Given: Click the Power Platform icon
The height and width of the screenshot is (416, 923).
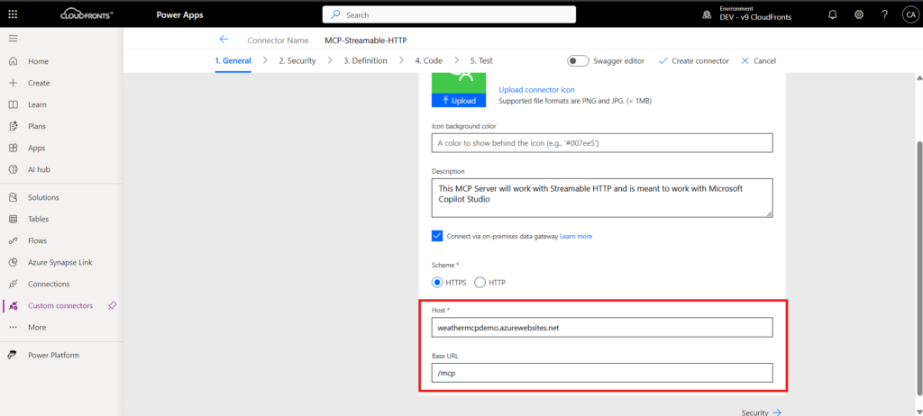Looking at the screenshot, I should coord(13,355).
